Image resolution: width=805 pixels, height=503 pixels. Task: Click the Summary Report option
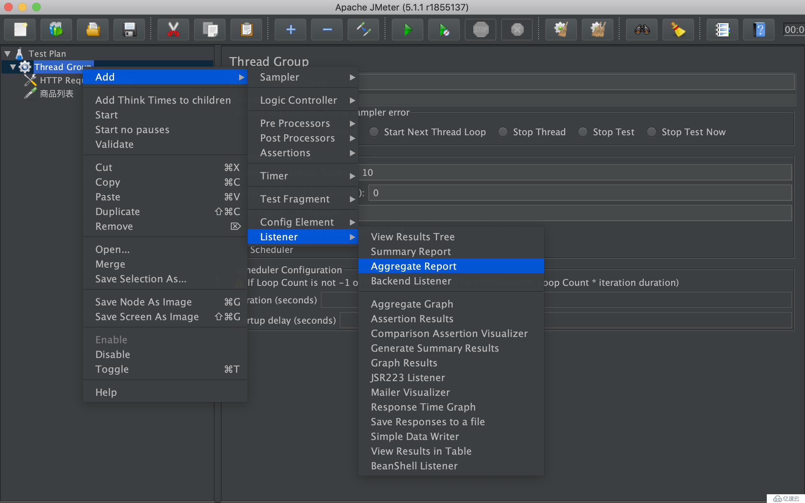click(410, 251)
